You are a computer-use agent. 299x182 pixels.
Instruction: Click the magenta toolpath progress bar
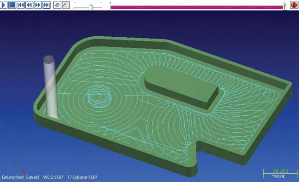[196, 7]
